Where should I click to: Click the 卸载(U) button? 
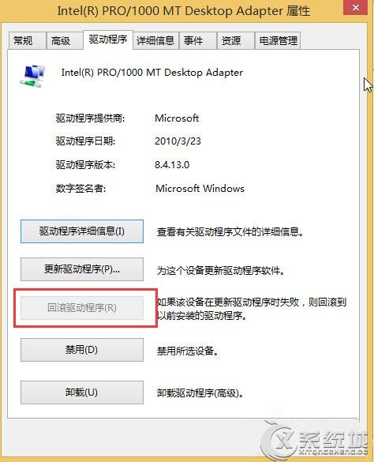click(x=82, y=393)
